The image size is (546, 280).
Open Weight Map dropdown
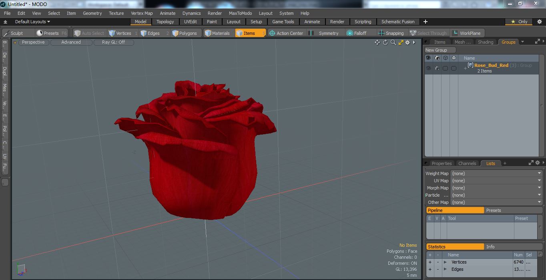[x=496, y=173]
